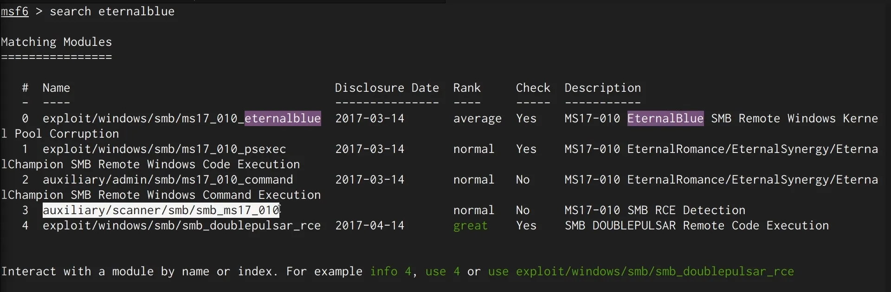Click the 'normal' rank in psexec row
The width and height of the screenshot is (891, 292).
click(474, 149)
